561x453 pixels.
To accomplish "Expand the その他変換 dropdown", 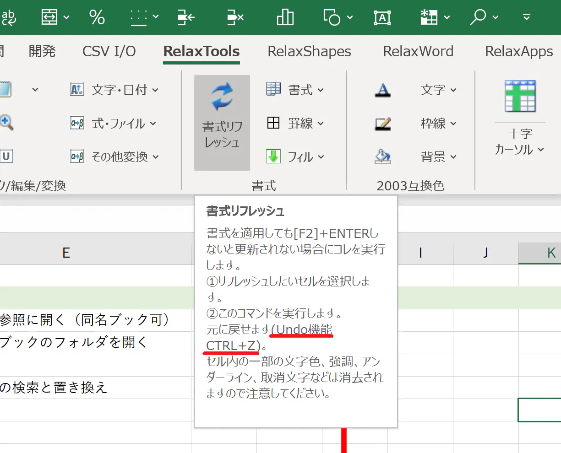I will click(x=114, y=157).
